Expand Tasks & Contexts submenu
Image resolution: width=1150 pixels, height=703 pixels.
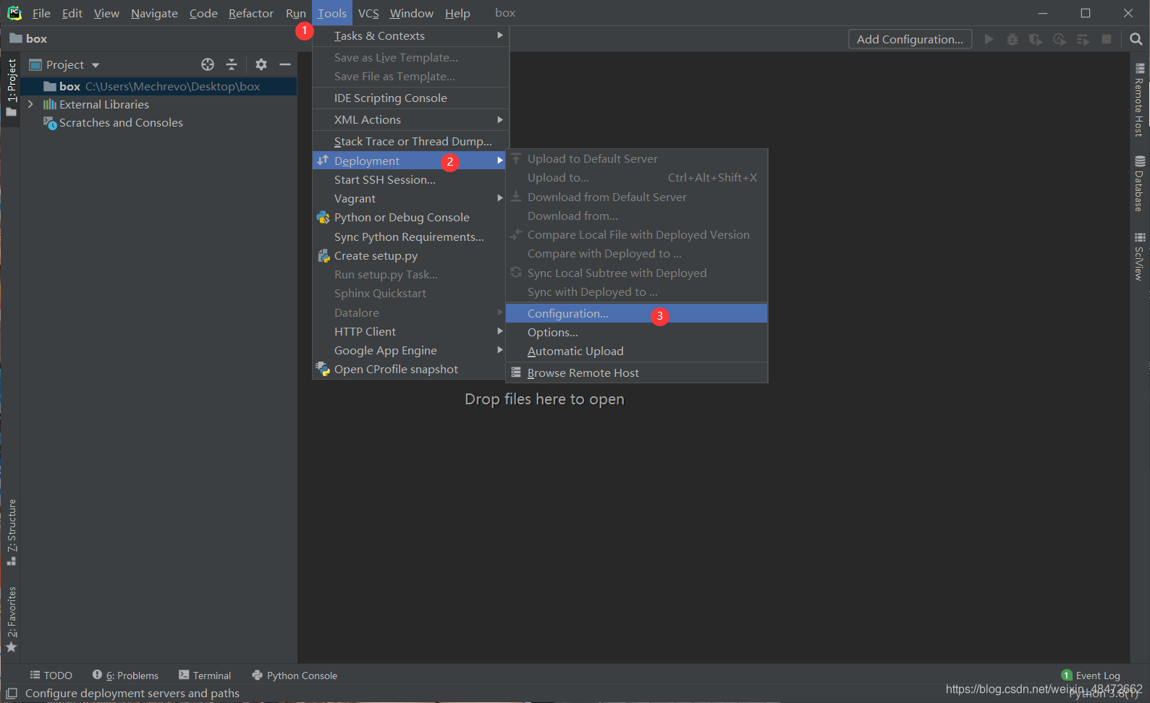point(410,35)
